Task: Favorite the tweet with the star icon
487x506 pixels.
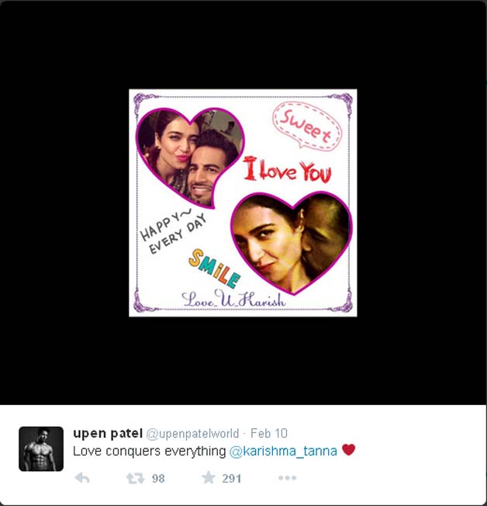Action: 209,477
